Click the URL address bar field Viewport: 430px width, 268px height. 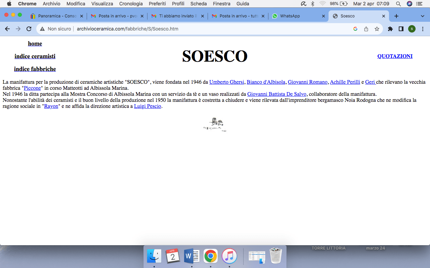coord(202,29)
